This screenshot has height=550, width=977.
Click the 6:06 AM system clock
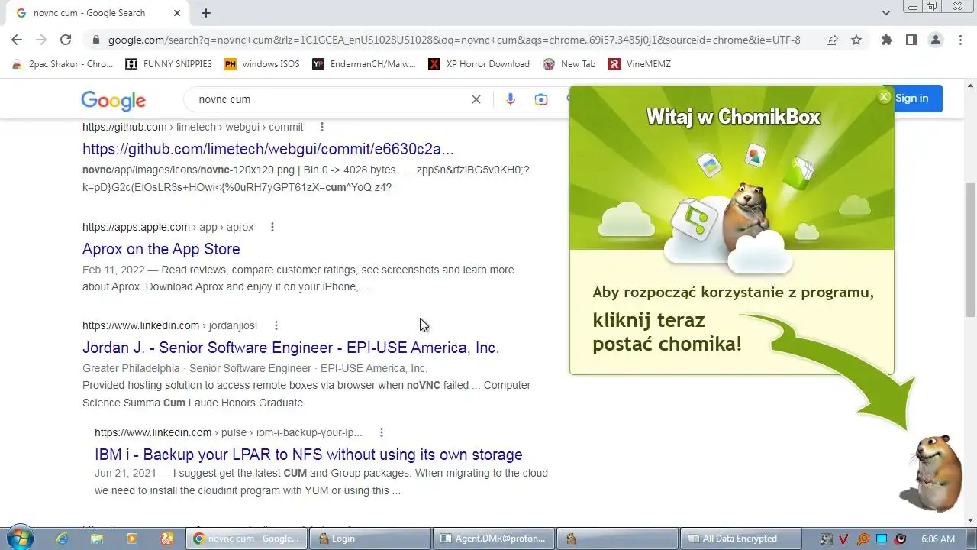tap(938, 539)
